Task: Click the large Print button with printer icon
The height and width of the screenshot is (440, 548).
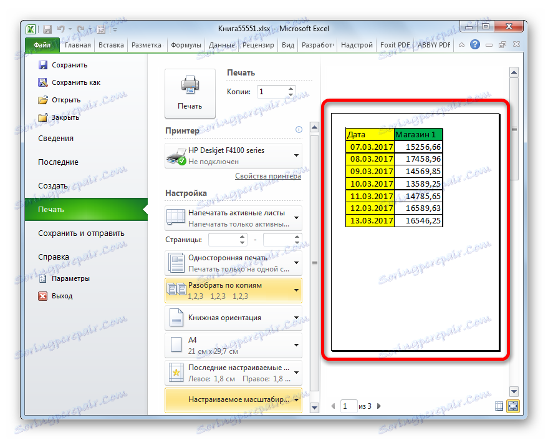Action: [190, 94]
